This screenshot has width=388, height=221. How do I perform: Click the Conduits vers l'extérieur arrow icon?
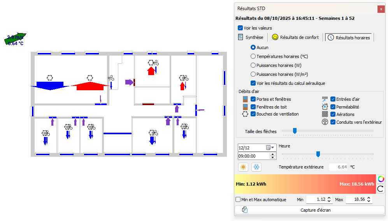tap(325, 122)
